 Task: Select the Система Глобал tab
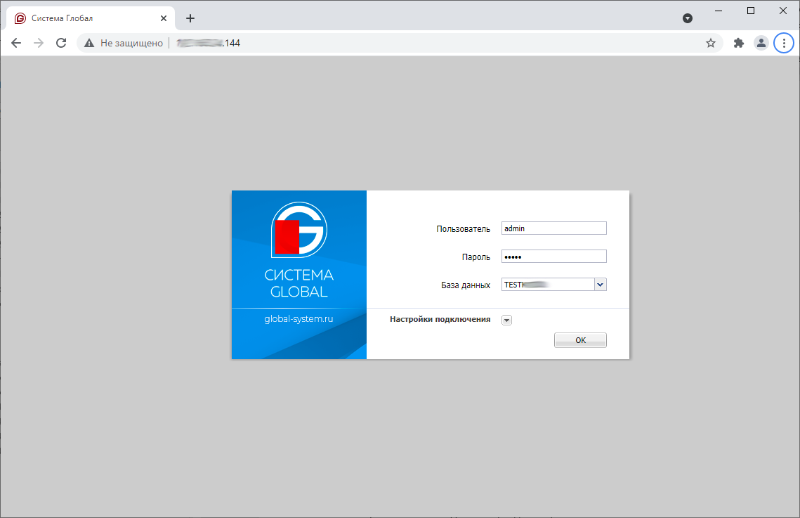tap(84, 18)
